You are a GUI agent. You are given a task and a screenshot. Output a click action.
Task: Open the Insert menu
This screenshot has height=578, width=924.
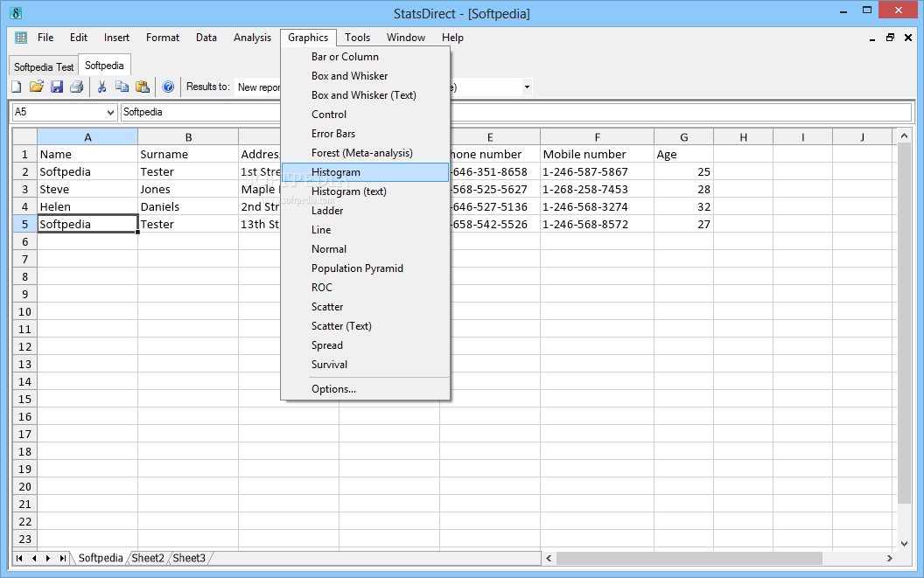[116, 38]
